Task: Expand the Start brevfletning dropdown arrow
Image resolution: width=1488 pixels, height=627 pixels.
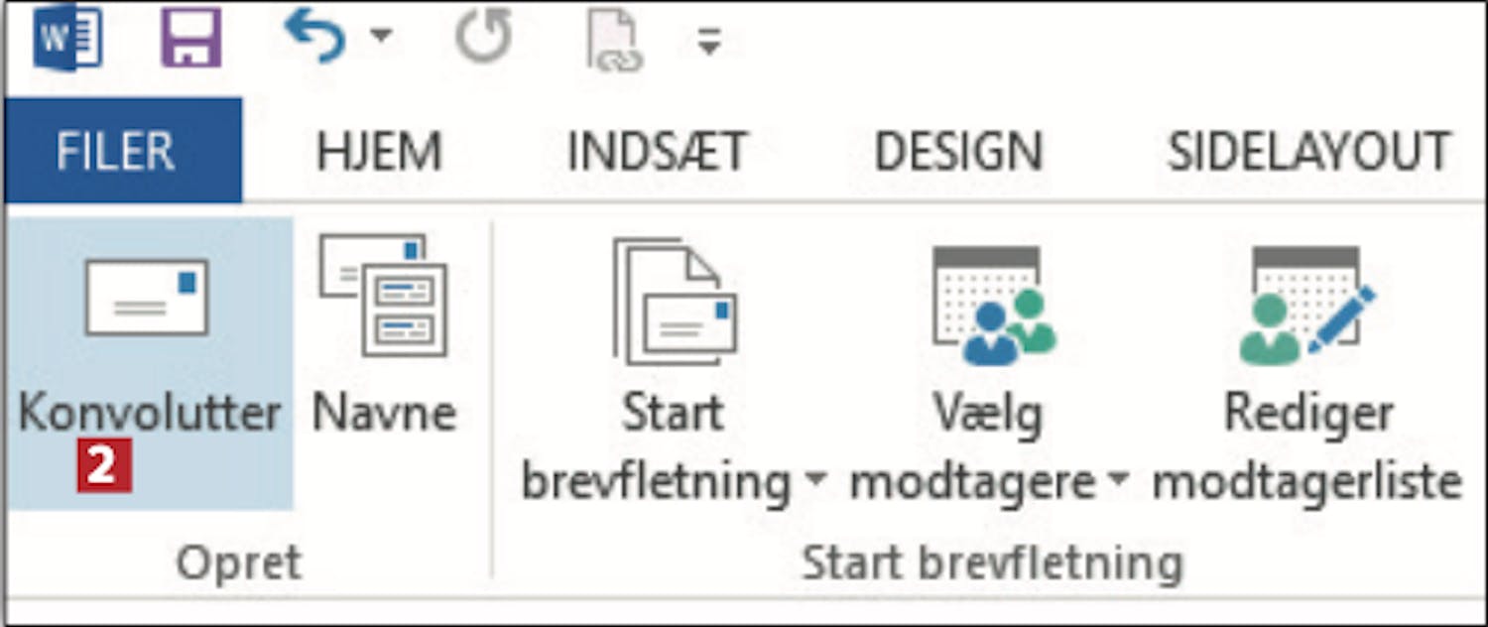Action: click(813, 481)
